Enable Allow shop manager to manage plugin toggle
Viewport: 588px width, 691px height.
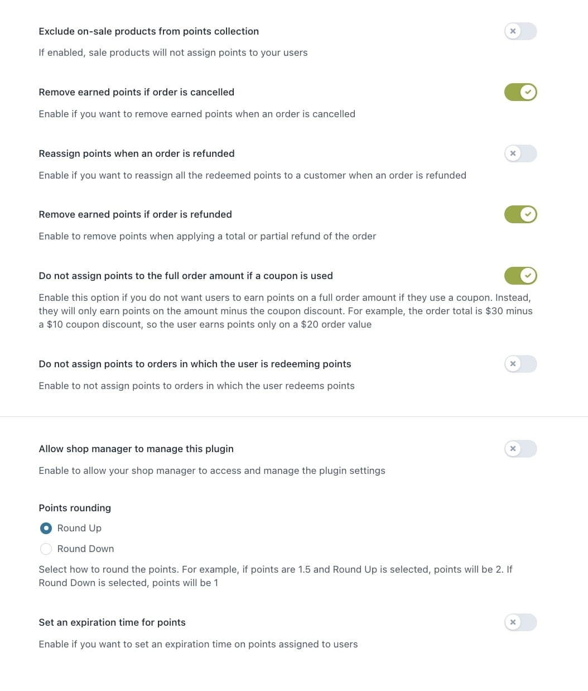520,449
